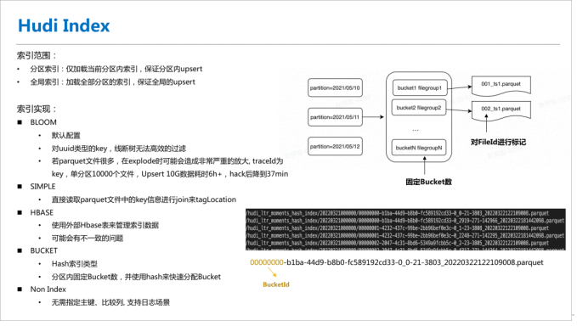Select the '索引实现：' heading
Screen dimensions: 577x326
pos(37,110)
